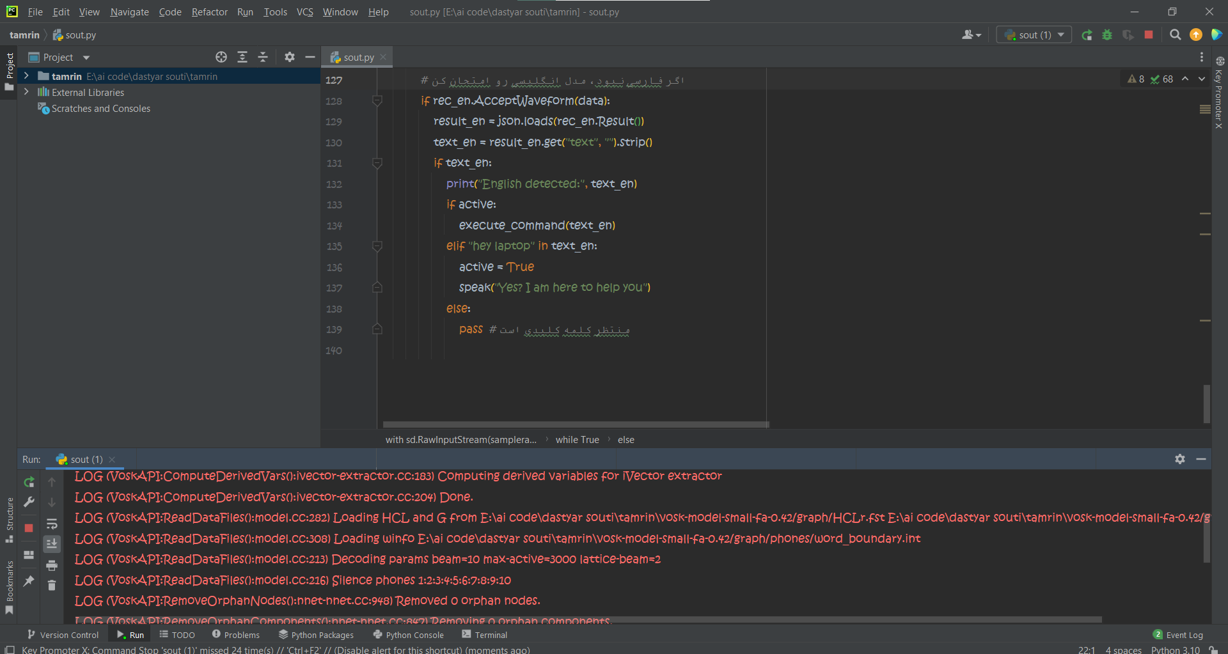
Task: Start debugging with the bug icon
Action: 1107,35
